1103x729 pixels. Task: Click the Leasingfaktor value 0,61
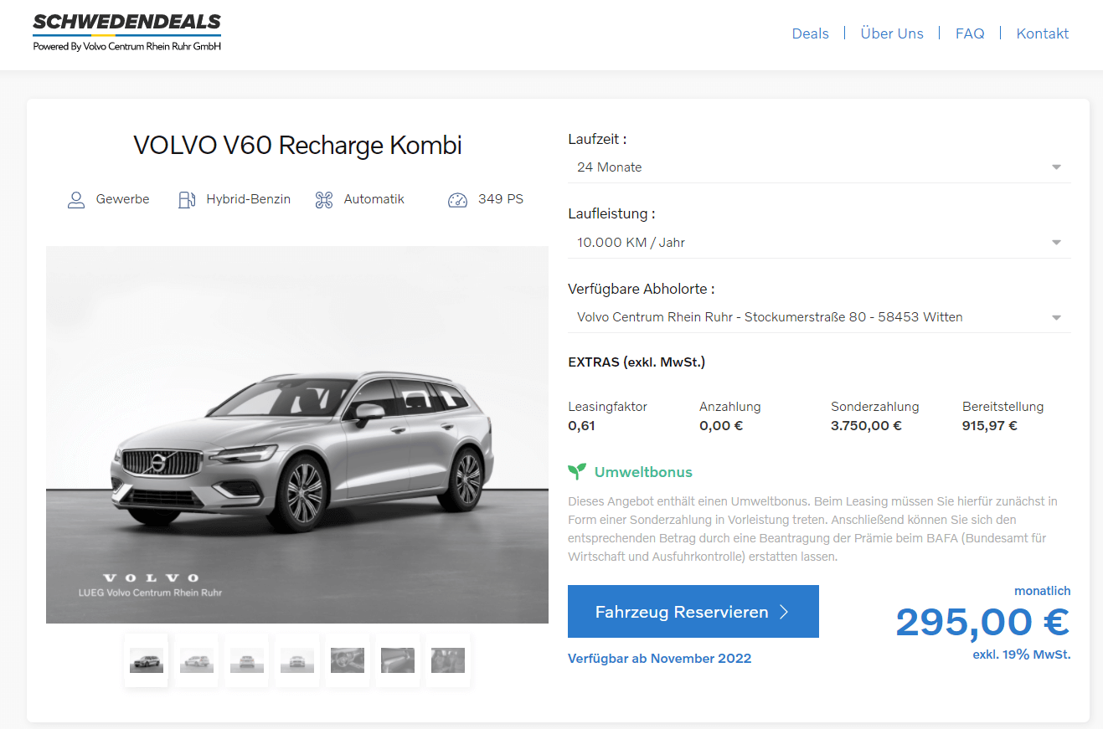(x=581, y=425)
